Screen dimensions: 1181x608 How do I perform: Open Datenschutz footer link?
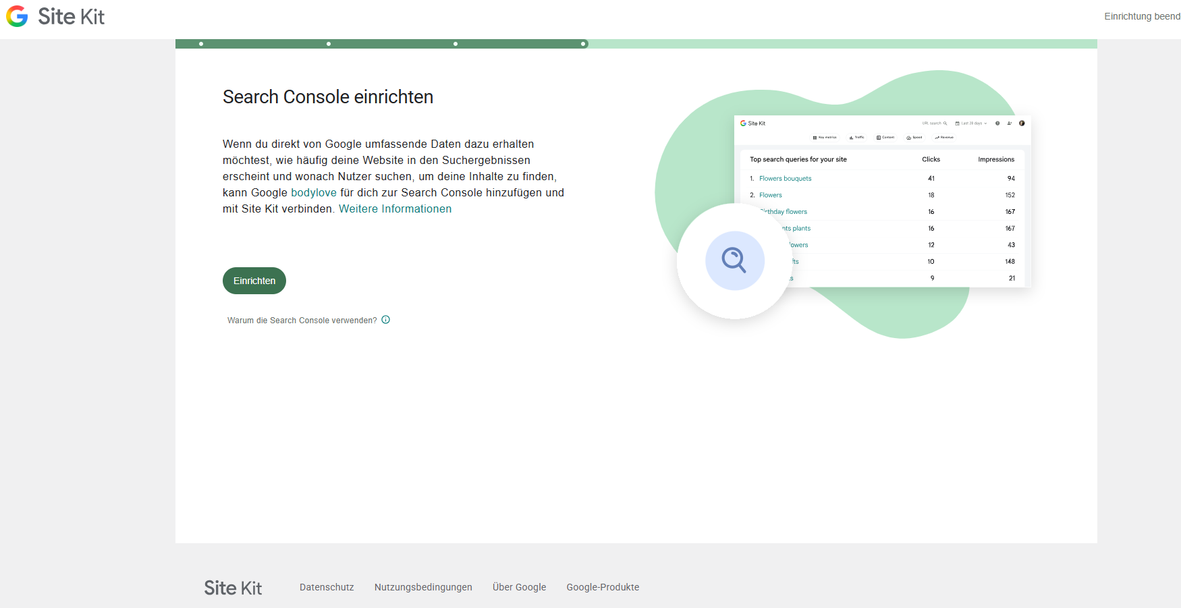tap(327, 587)
